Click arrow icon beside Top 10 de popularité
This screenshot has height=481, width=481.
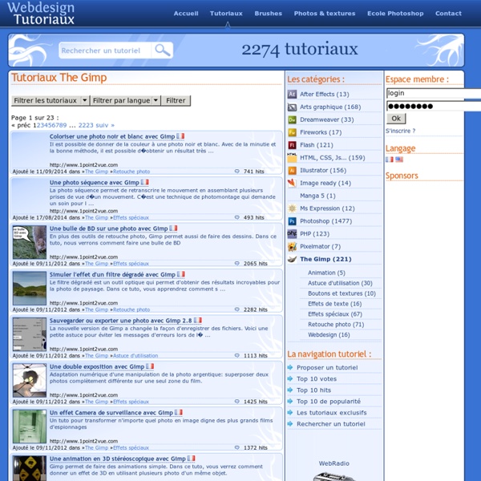(290, 402)
